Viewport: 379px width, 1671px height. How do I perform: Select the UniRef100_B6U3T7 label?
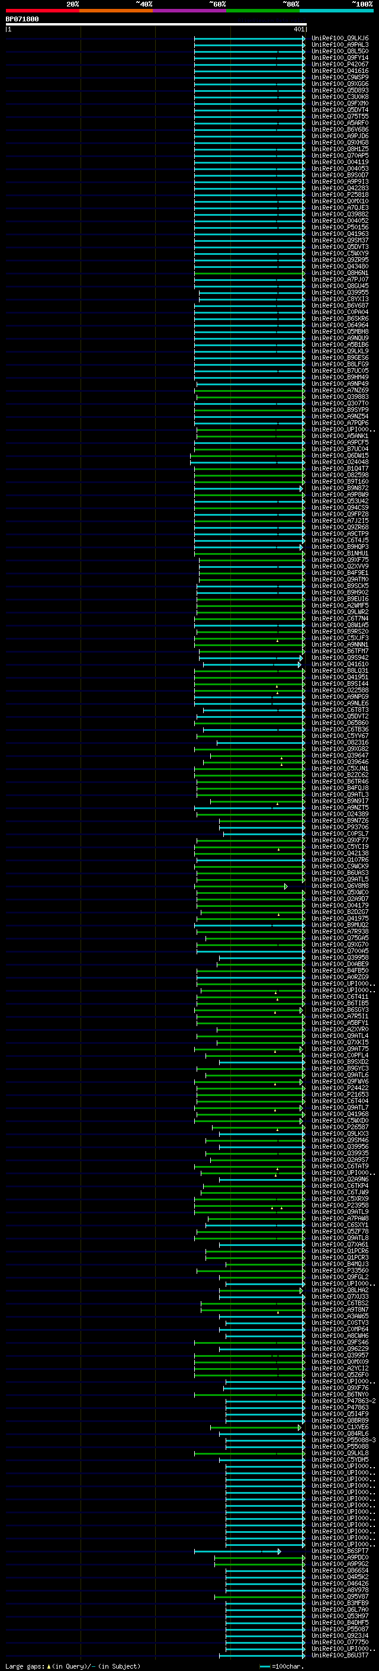(x=339, y=1656)
